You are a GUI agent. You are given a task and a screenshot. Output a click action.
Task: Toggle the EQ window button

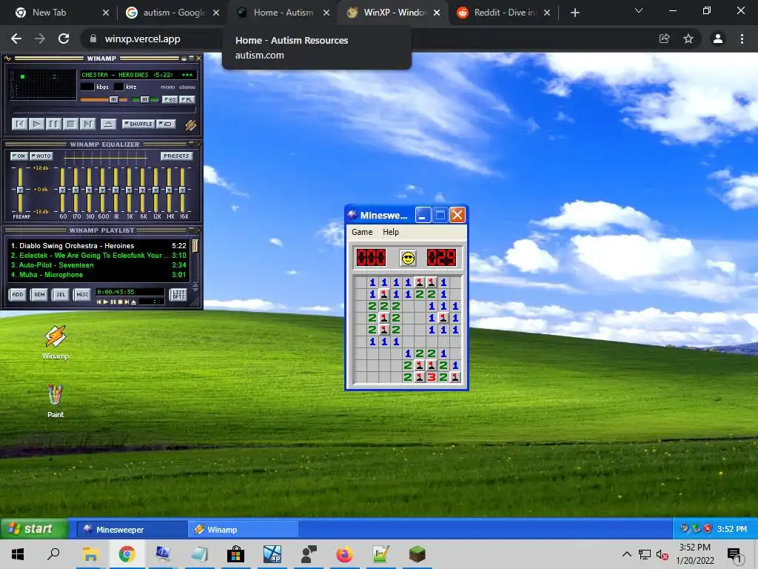click(x=170, y=100)
